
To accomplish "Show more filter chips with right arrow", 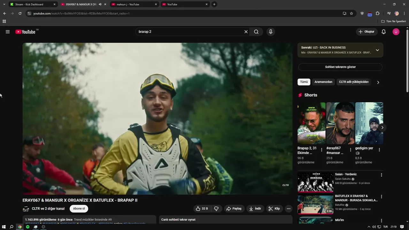I will click(x=378, y=82).
